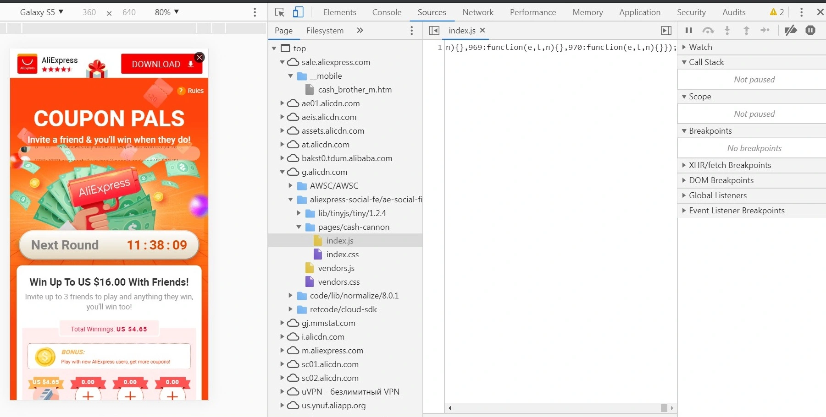The image size is (826, 417).
Task: Select the Page navigator tab
Action: pyautogui.click(x=283, y=31)
